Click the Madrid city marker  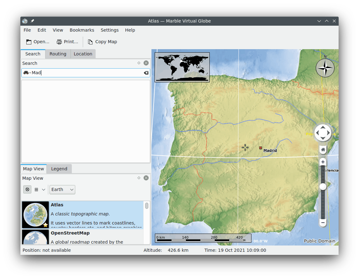click(261, 148)
